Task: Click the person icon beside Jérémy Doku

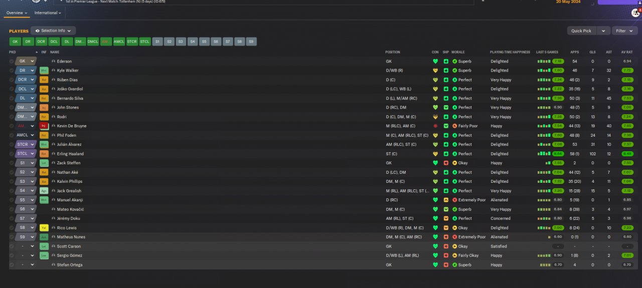Action: click(53, 218)
